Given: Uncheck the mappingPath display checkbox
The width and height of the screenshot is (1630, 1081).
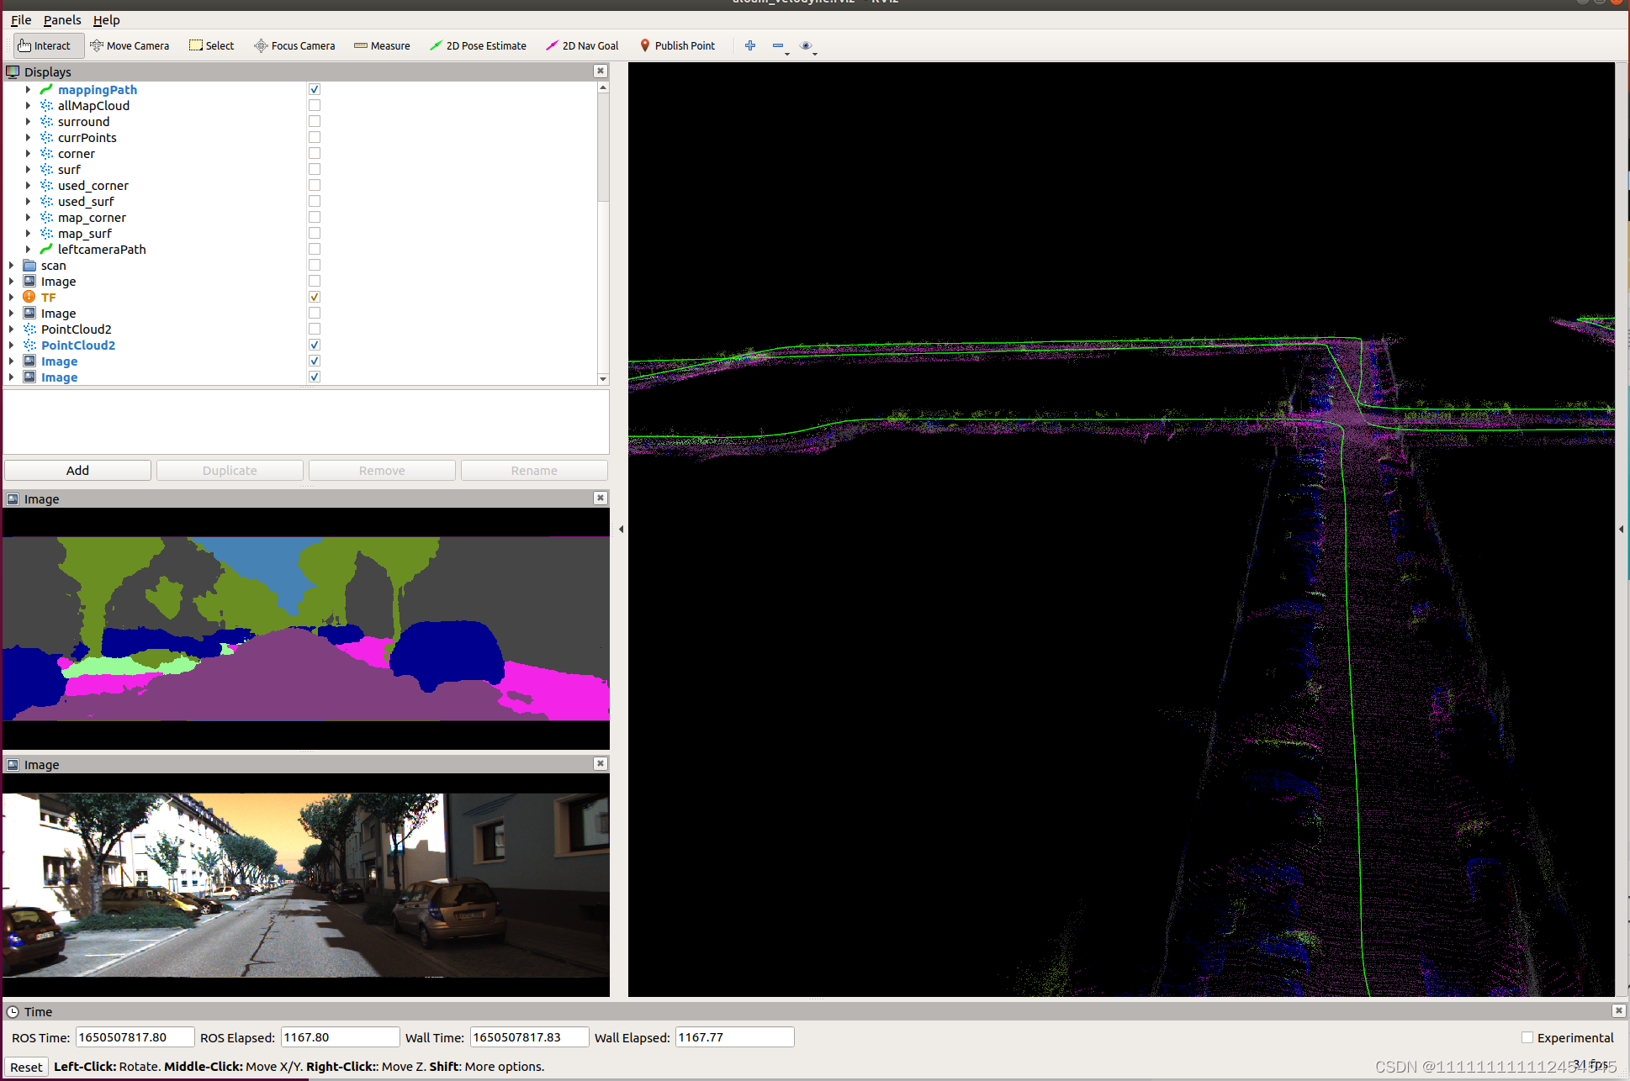Looking at the screenshot, I should 315,90.
